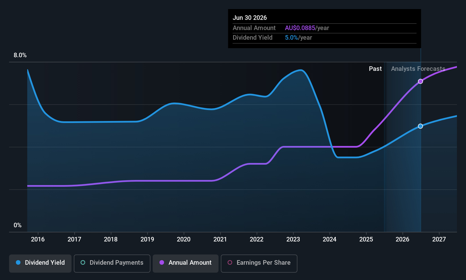This screenshot has width=466, height=280.
Task: Click the 2017 x-axis label
Action: tap(74, 239)
